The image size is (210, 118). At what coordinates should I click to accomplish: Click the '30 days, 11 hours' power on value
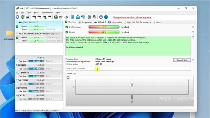103,59
